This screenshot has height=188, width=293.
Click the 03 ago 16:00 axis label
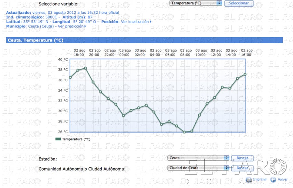click(x=247, y=53)
